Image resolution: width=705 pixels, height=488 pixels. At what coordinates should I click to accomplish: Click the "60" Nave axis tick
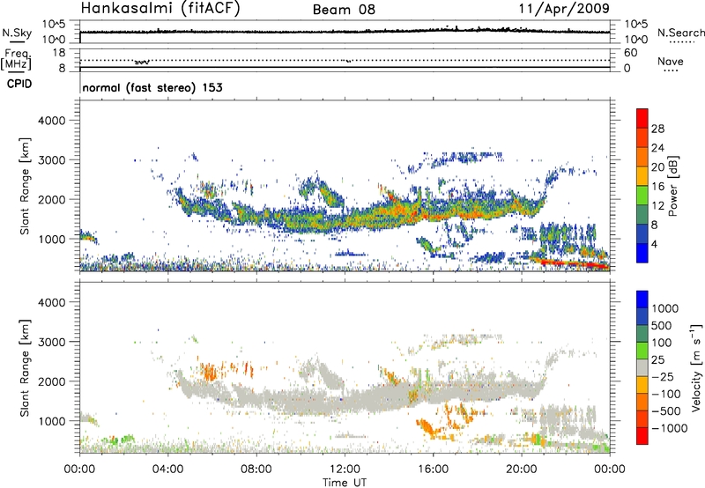pos(630,53)
